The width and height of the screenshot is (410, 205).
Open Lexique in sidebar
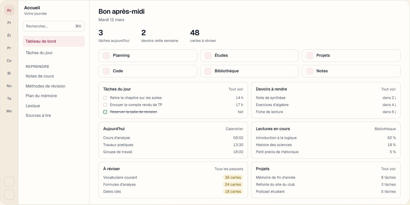[x=54, y=106]
